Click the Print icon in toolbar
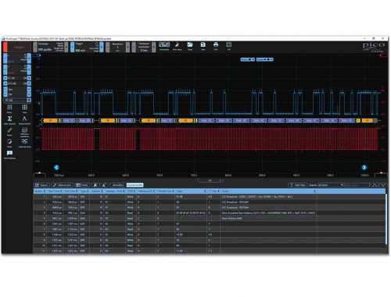Viewport: 391px width, 297px height. click(x=216, y=46)
